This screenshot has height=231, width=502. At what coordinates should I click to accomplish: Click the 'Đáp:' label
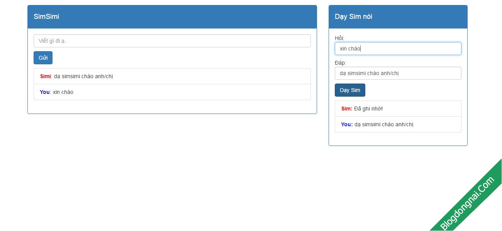coord(341,62)
